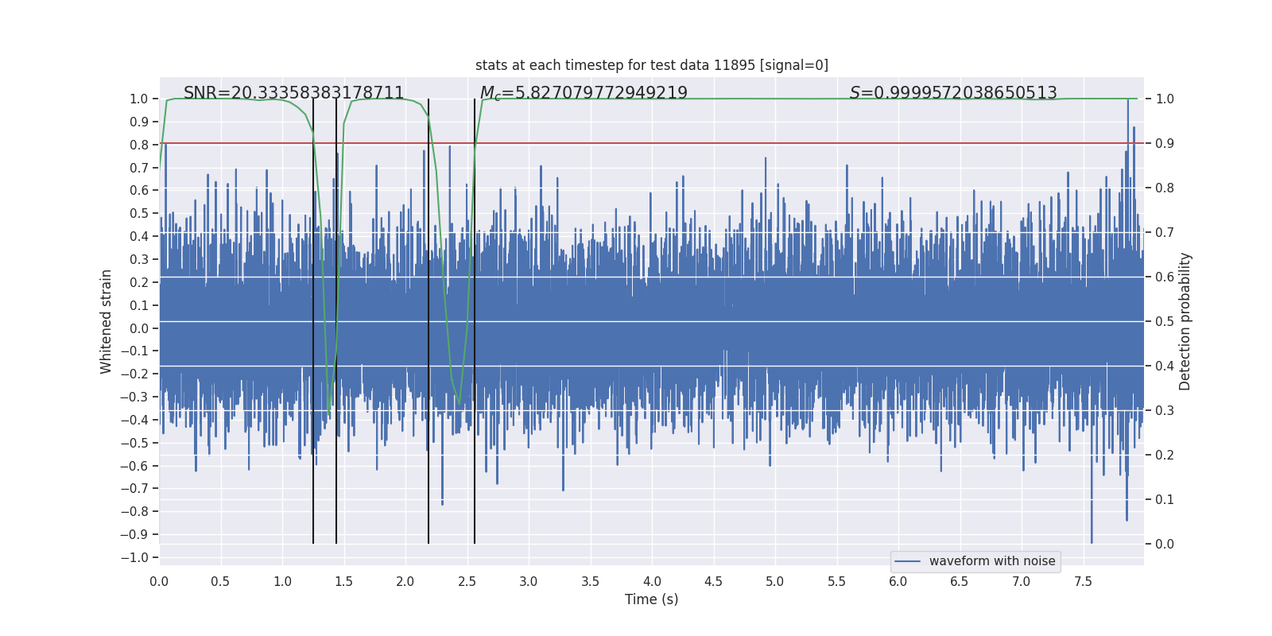Click the 4.0 tick label on time axis
The image size is (1272, 636).
[652, 581]
